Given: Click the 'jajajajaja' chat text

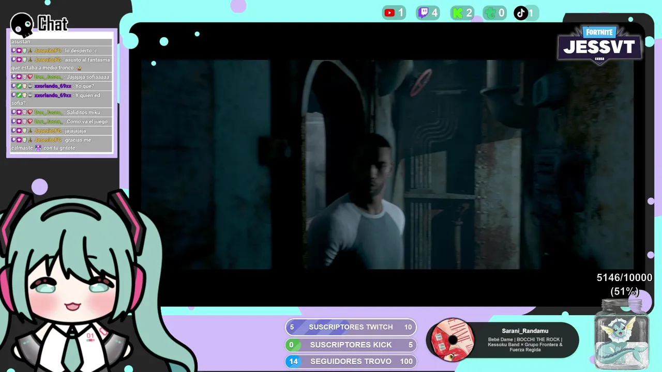Looking at the screenshot, I should (x=76, y=131).
